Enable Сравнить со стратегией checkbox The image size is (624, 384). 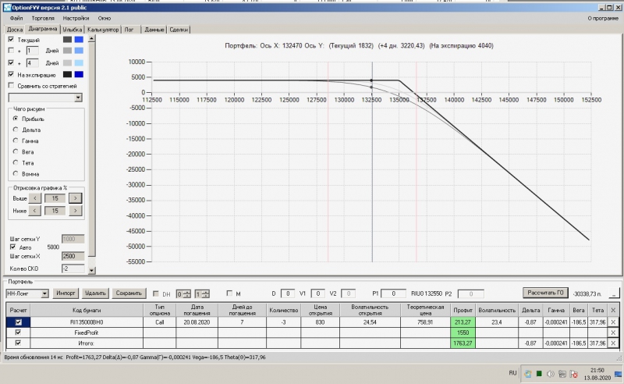[11, 86]
